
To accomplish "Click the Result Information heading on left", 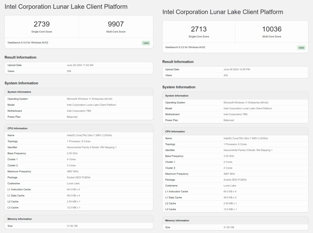I will point(20,57).
